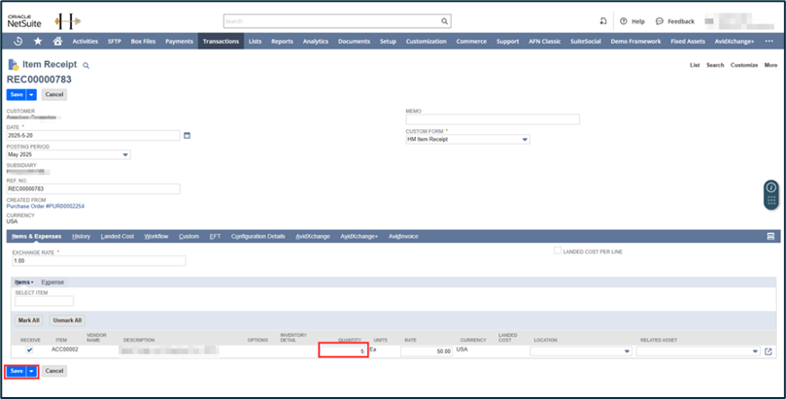Click the More link at top right
The image size is (786, 399).
(771, 65)
